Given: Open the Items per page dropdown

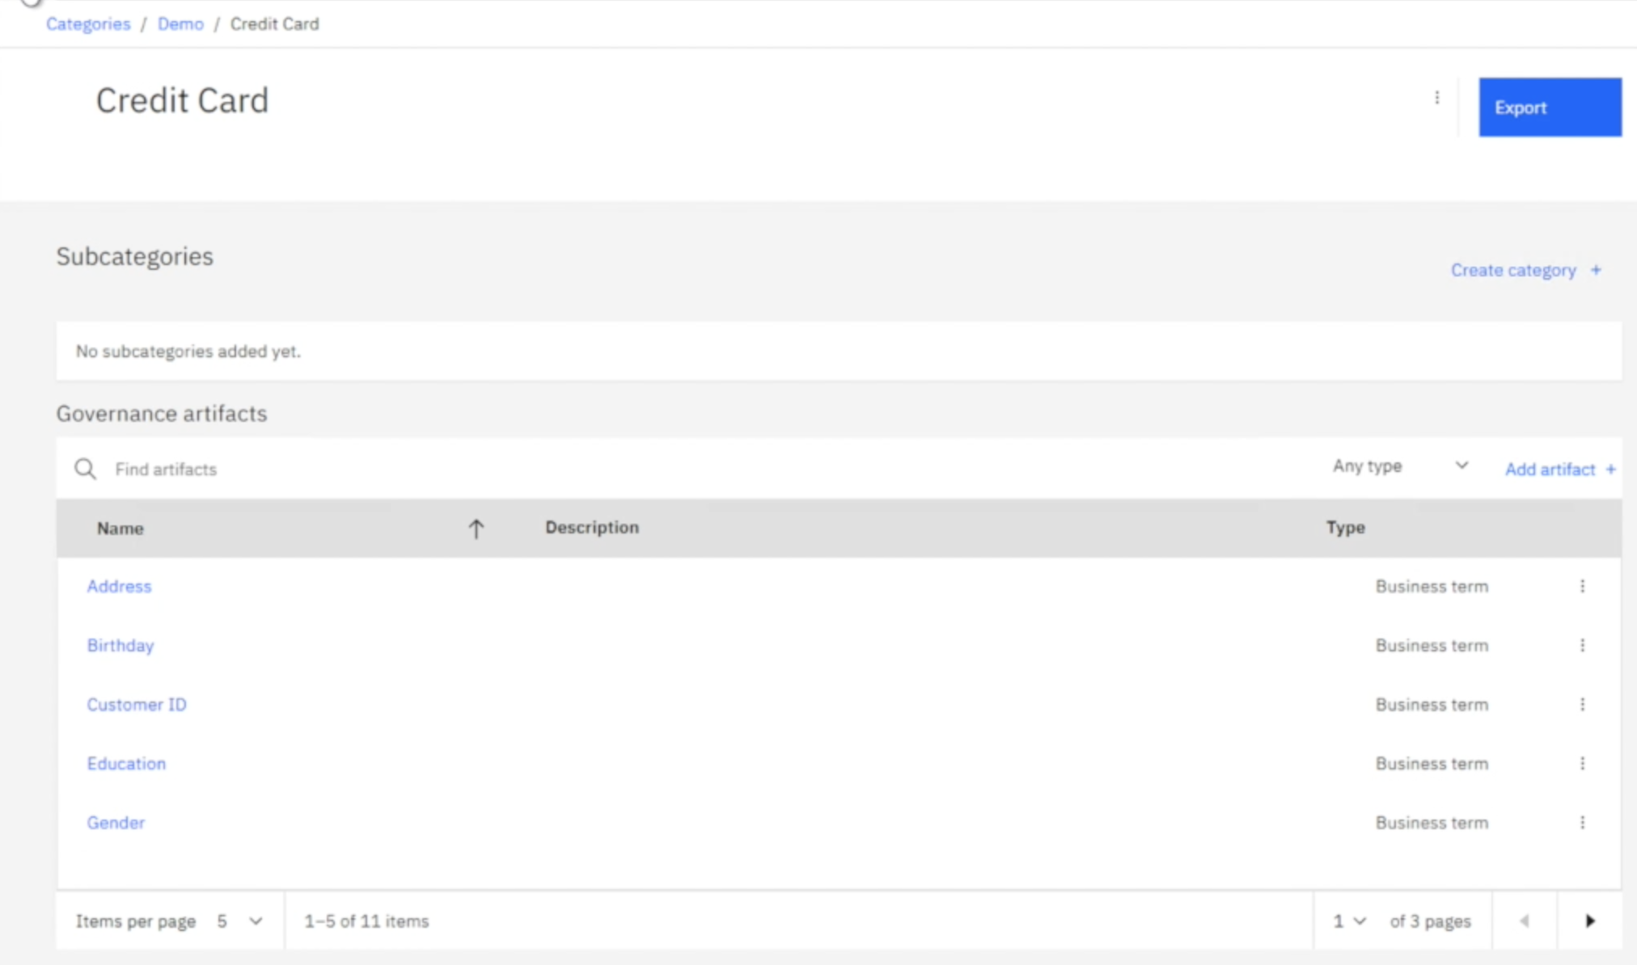Looking at the screenshot, I should click(x=239, y=921).
